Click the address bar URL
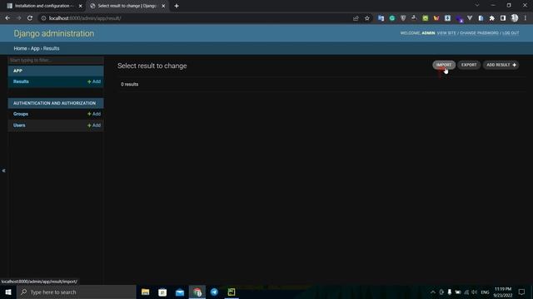The width and height of the screenshot is (533, 299). [x=85, y=18]
